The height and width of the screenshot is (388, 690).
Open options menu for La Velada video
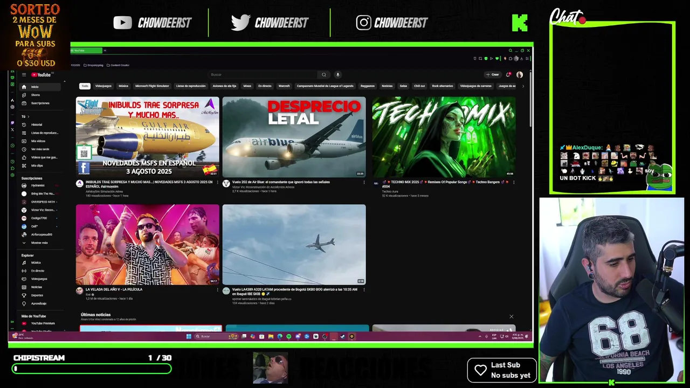[218, 290]
